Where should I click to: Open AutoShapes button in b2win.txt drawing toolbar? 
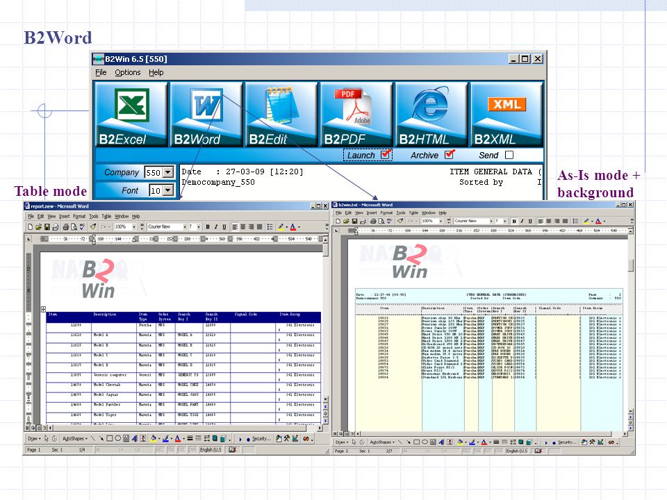[382, 442]
